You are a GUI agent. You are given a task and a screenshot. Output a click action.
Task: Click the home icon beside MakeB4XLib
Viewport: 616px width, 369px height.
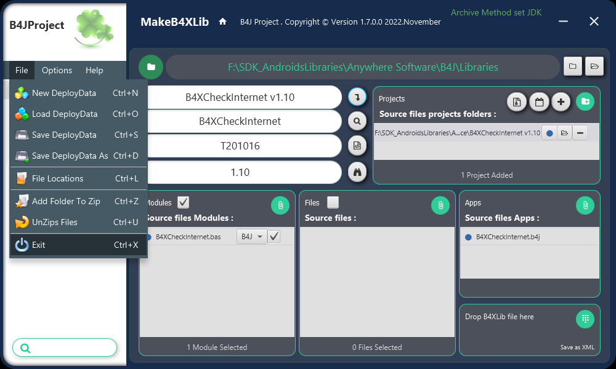[223, 22]
